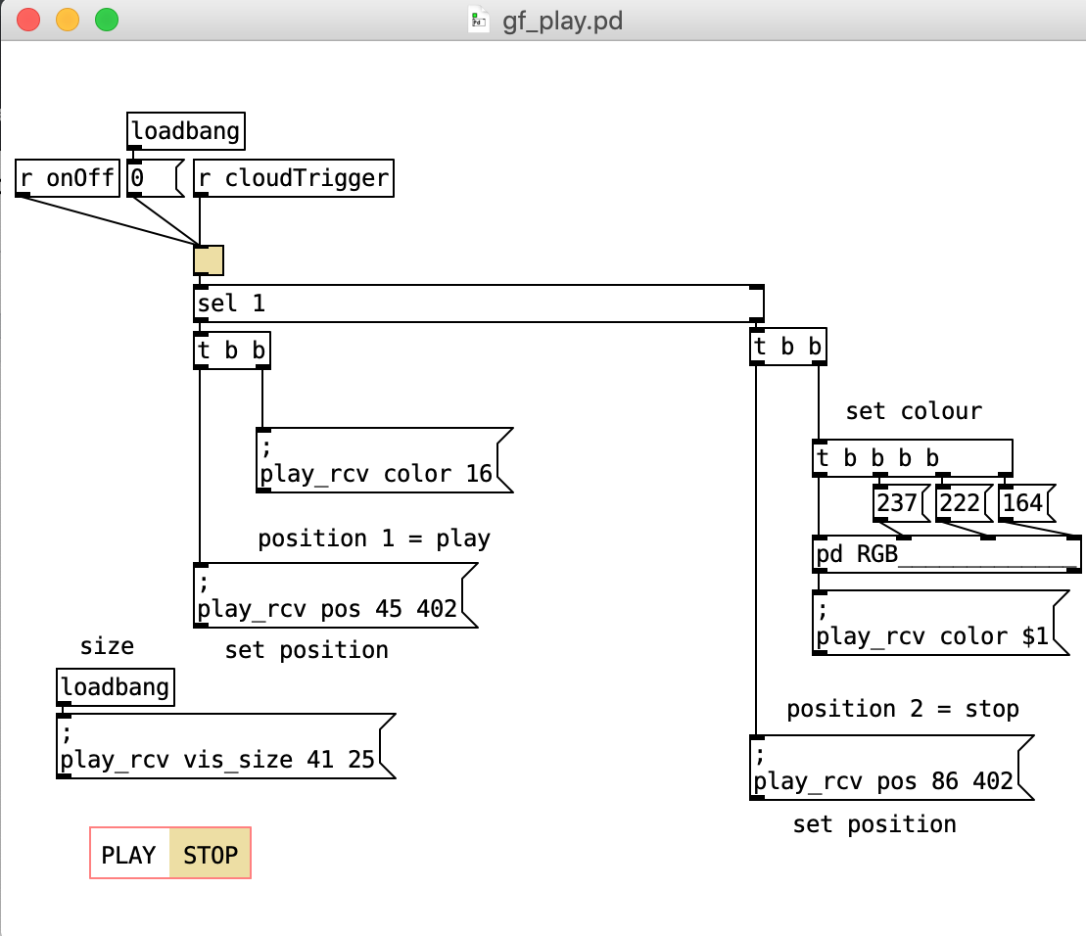Select STOP in the radio button
Viewport: 1086px width, 936px height.
211,854
